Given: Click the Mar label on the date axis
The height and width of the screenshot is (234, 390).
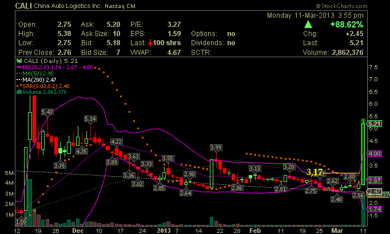Looking at the screenshot, I should click(337, 231).
